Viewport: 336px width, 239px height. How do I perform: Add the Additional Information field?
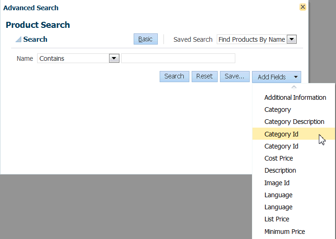click(x=295, y=97)
